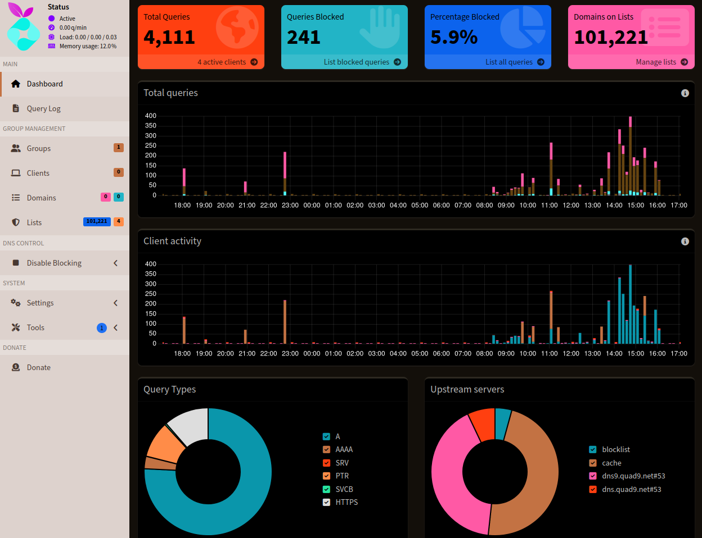This screenshot has height=538, width=702.
Task: Click the Clients monitor icon
Action: tap(15, 172)
